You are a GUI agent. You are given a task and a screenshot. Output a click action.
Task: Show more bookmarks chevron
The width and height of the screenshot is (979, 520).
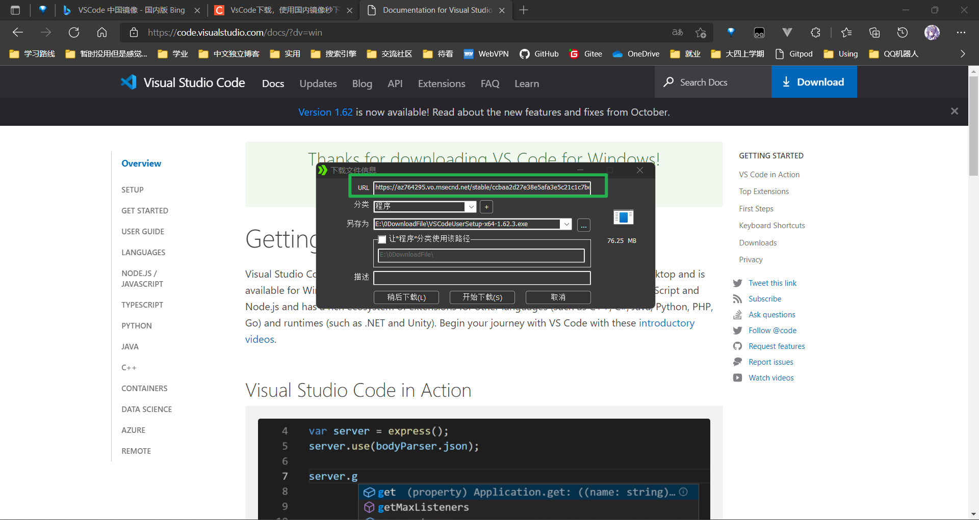pos(963,54)
